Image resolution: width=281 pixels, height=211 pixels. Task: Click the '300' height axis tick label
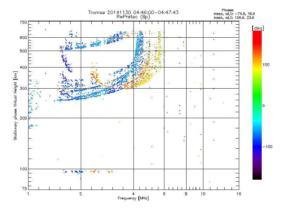pyautogui.click(x=23, y=88)
